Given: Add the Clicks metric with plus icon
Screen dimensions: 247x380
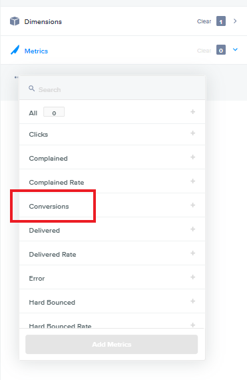Looking at the screenshot, I should (x=192, y=133).
